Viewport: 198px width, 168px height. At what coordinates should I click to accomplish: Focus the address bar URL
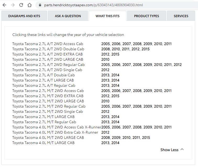(x=93, y=5)
